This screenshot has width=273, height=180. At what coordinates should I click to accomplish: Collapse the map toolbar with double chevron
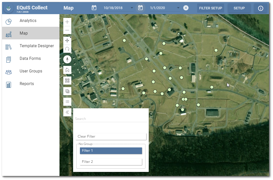pyautogui.click(x=67, y=112)
